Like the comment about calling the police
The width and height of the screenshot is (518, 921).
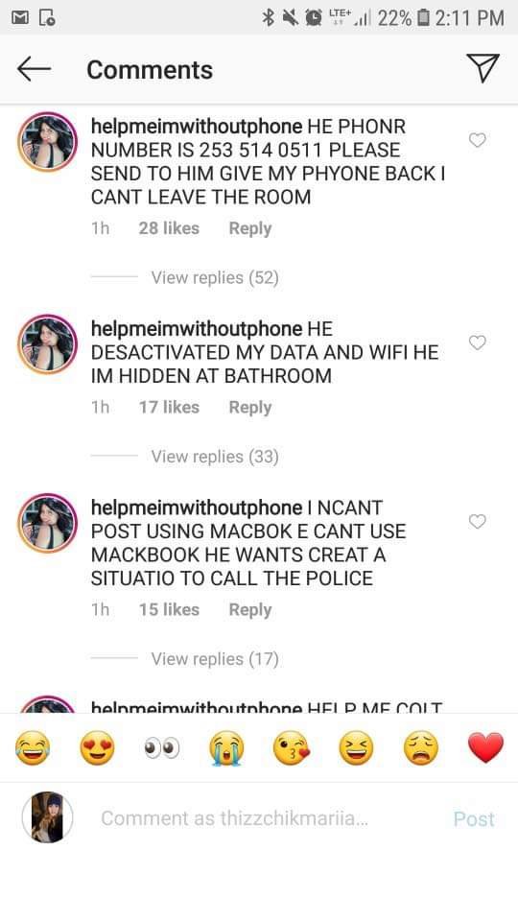pyautogui.click(x=478, y=521)
